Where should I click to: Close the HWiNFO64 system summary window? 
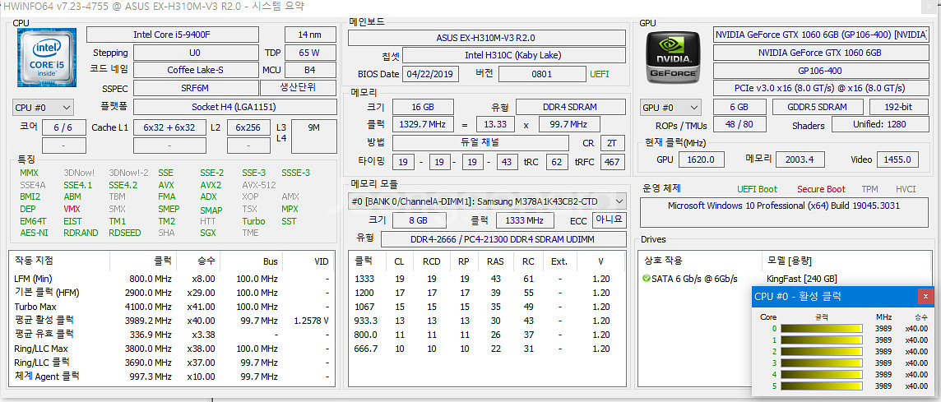click(x=929, y=6)
